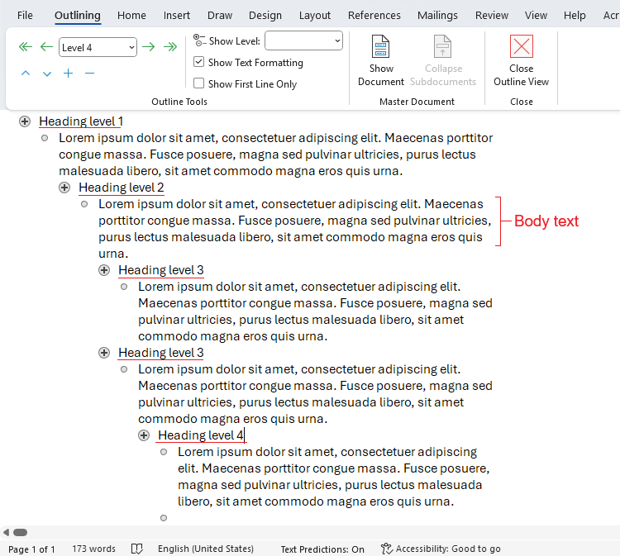The height and width of the screenshot is (556, 620).
Task: Click the plus symbol beside Heading level 2
Action: point(64,188)
